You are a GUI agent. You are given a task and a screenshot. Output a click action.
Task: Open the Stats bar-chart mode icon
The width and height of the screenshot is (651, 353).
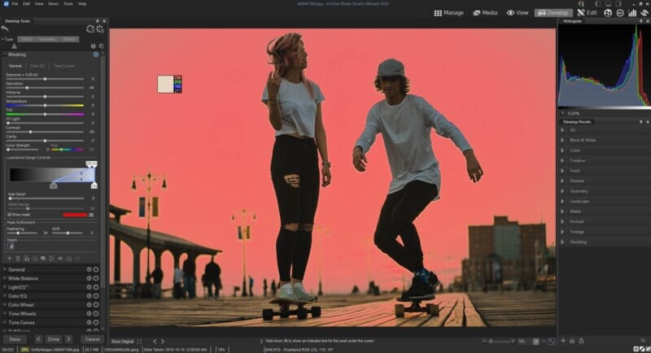tap(634, 13)
